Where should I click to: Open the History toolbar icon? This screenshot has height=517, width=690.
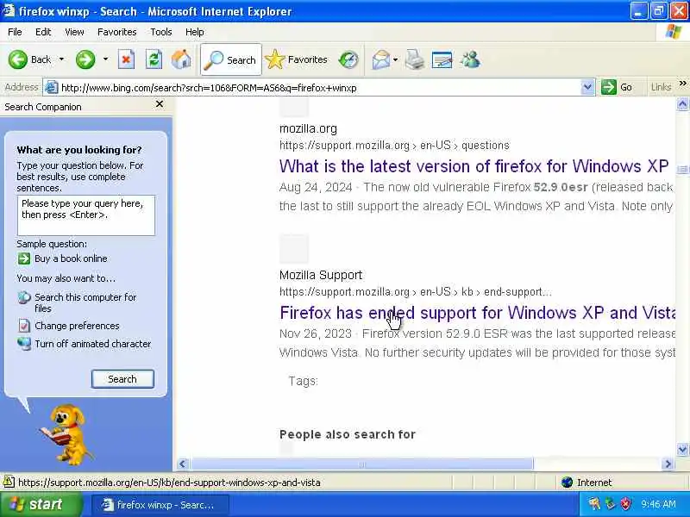348,59
